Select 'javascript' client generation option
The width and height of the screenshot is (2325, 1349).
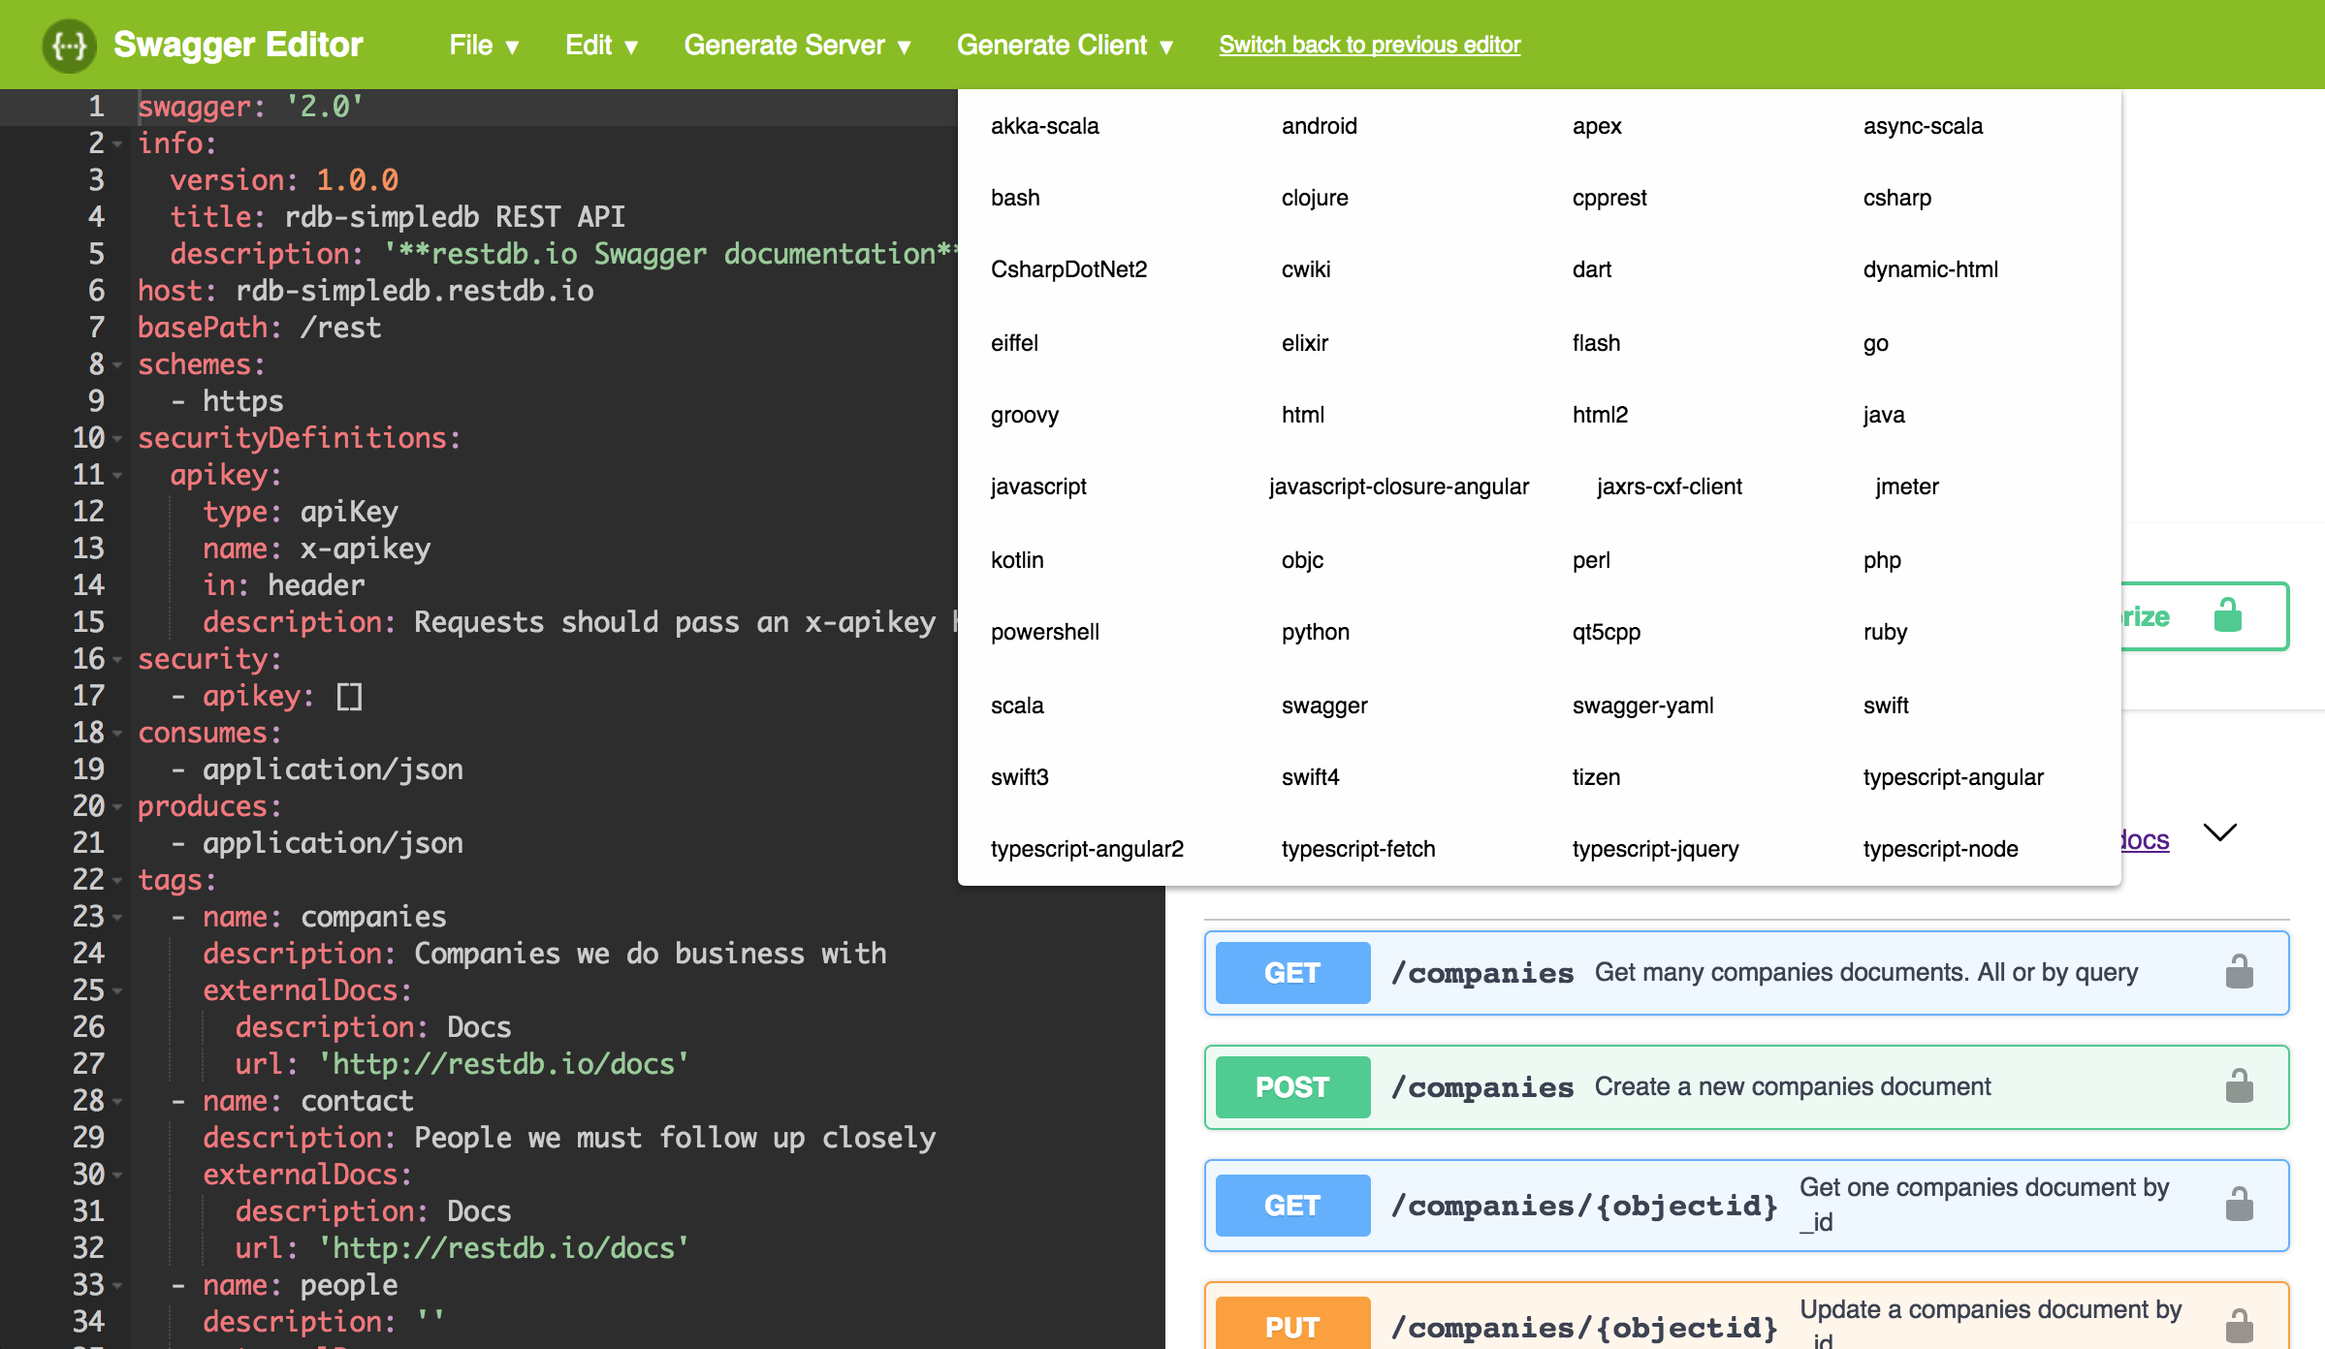coord(1039,486)
